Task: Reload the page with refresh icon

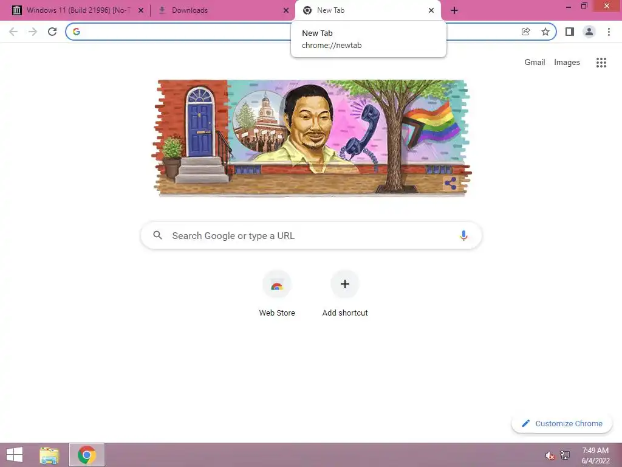Action: (52, 32)
